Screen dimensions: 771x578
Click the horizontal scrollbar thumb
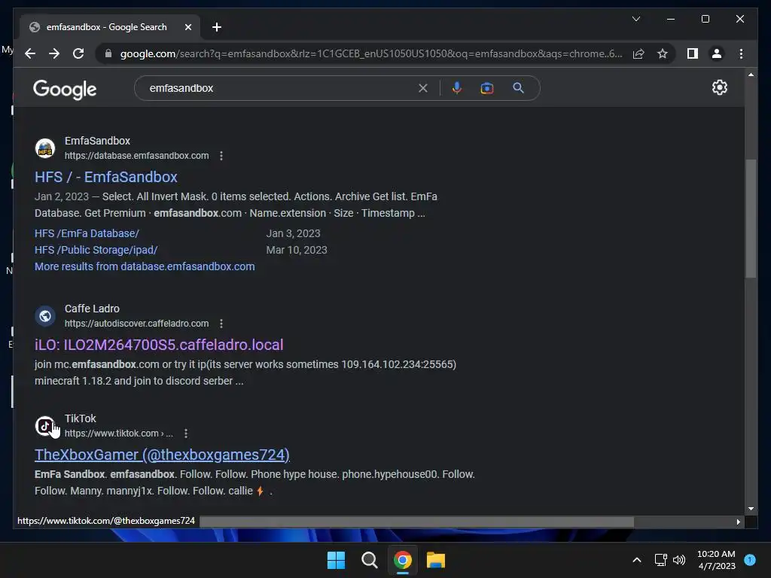[x=417, y=522]
